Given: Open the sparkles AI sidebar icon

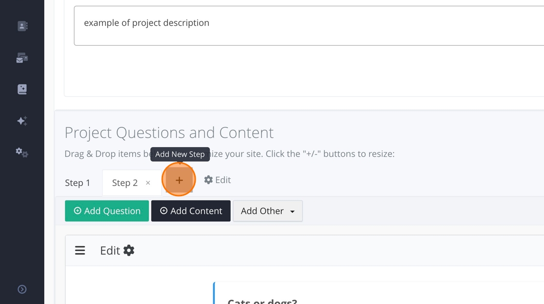Looking at the screenshot, I should pyautogui.click(x=22, y=121).
